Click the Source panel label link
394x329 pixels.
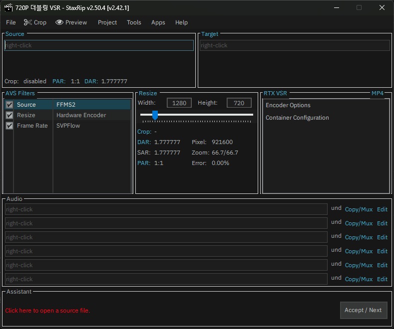click(x=15, y=34)
